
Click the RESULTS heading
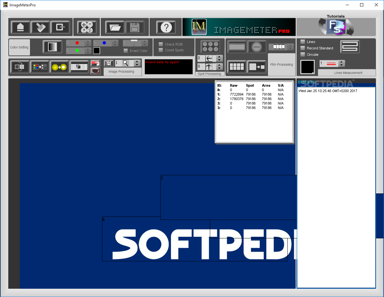[307, 82]
